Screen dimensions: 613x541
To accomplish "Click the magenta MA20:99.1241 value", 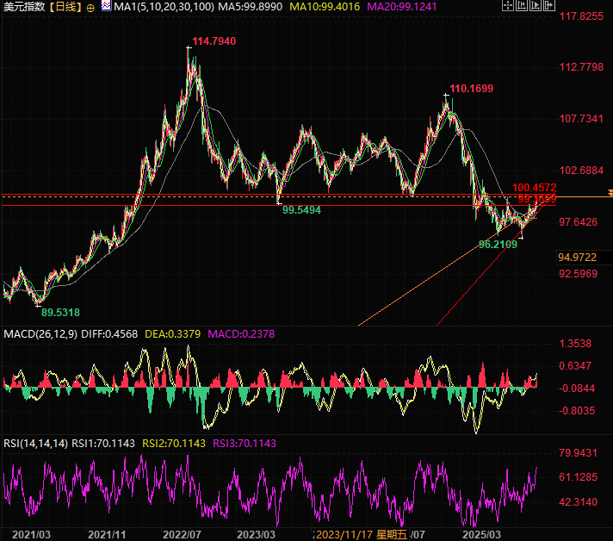I will click(x=401, y=7).
